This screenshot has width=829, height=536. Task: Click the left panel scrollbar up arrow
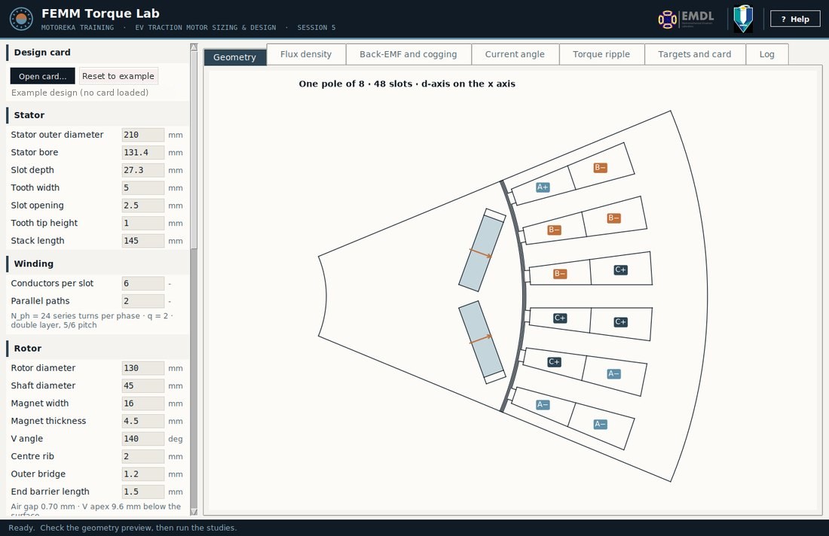(194, 47)
